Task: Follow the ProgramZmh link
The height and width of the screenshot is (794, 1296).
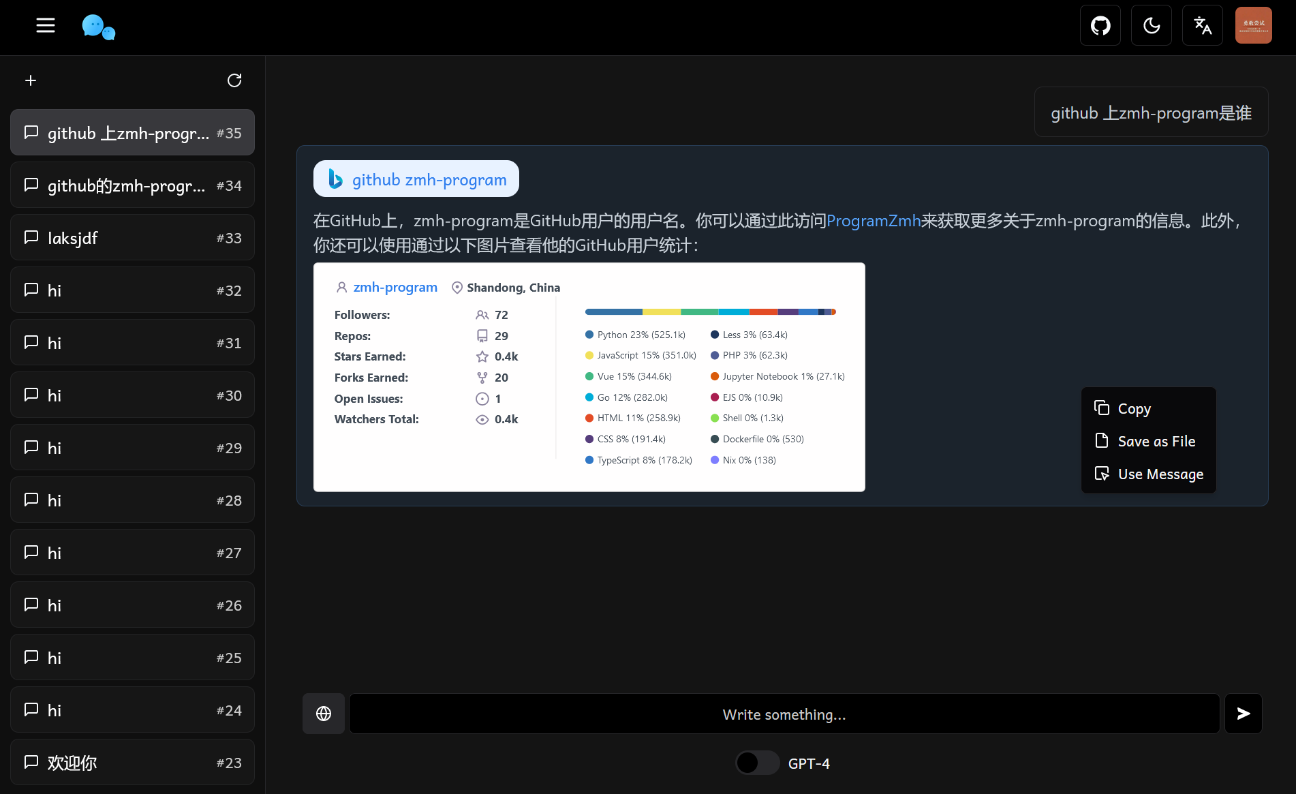Action: click(x=874, y=221)
